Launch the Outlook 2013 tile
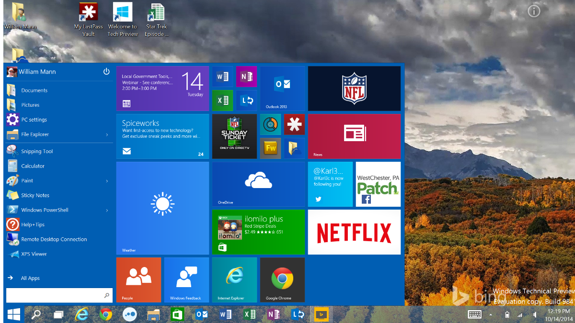575x323 pixels. 282,89
